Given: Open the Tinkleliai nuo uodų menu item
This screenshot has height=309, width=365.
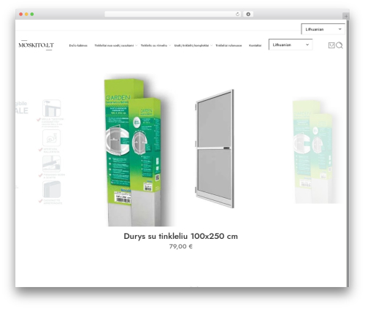Looking at the screenshot, I should (114, 45).
